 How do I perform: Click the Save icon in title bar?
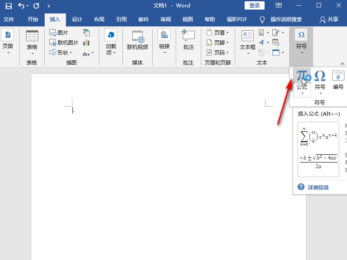(x=8, y=6)
